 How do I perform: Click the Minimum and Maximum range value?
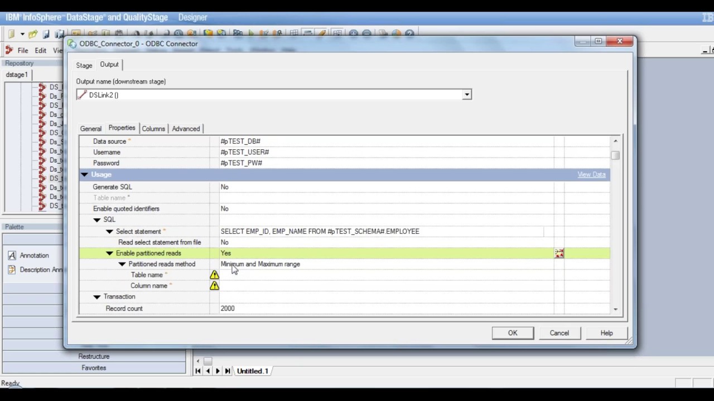click(260, 264)
